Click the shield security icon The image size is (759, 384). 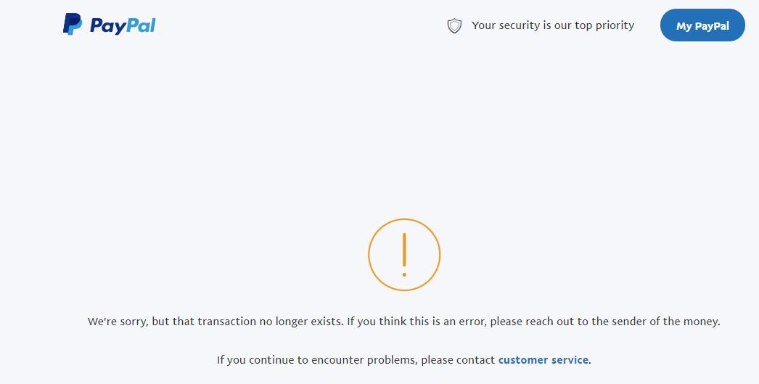454,25
